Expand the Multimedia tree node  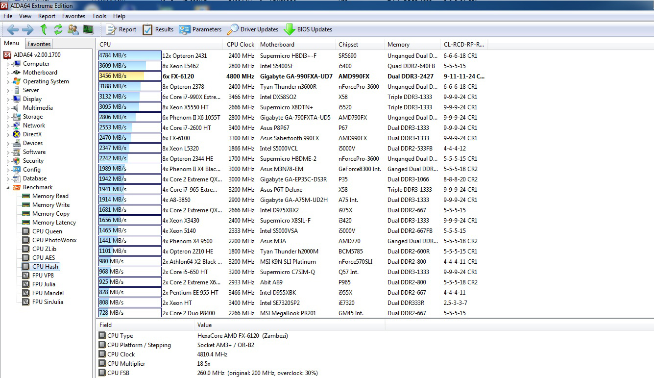(8, 108)
